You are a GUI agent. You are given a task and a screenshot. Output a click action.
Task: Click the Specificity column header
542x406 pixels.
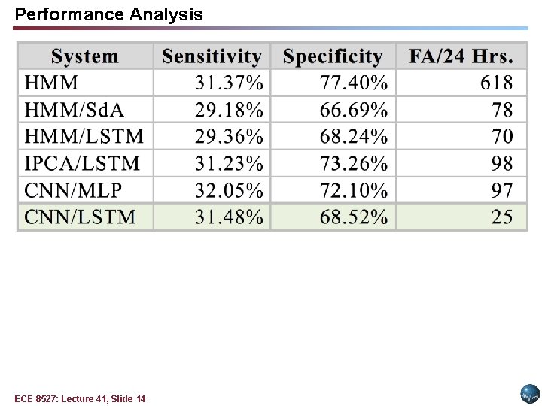(x=333, y=56)
